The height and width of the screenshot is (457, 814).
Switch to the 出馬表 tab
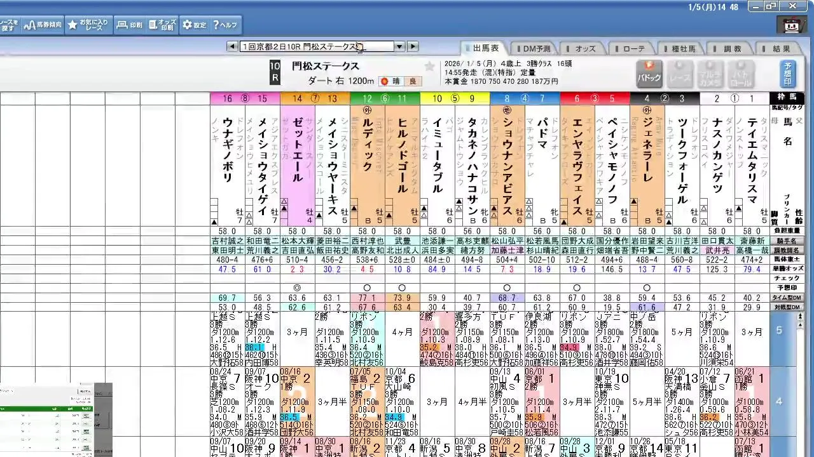486,48
